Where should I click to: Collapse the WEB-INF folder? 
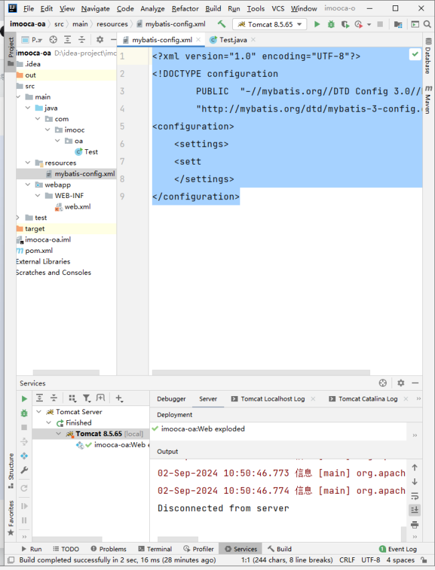coord(37,195)
